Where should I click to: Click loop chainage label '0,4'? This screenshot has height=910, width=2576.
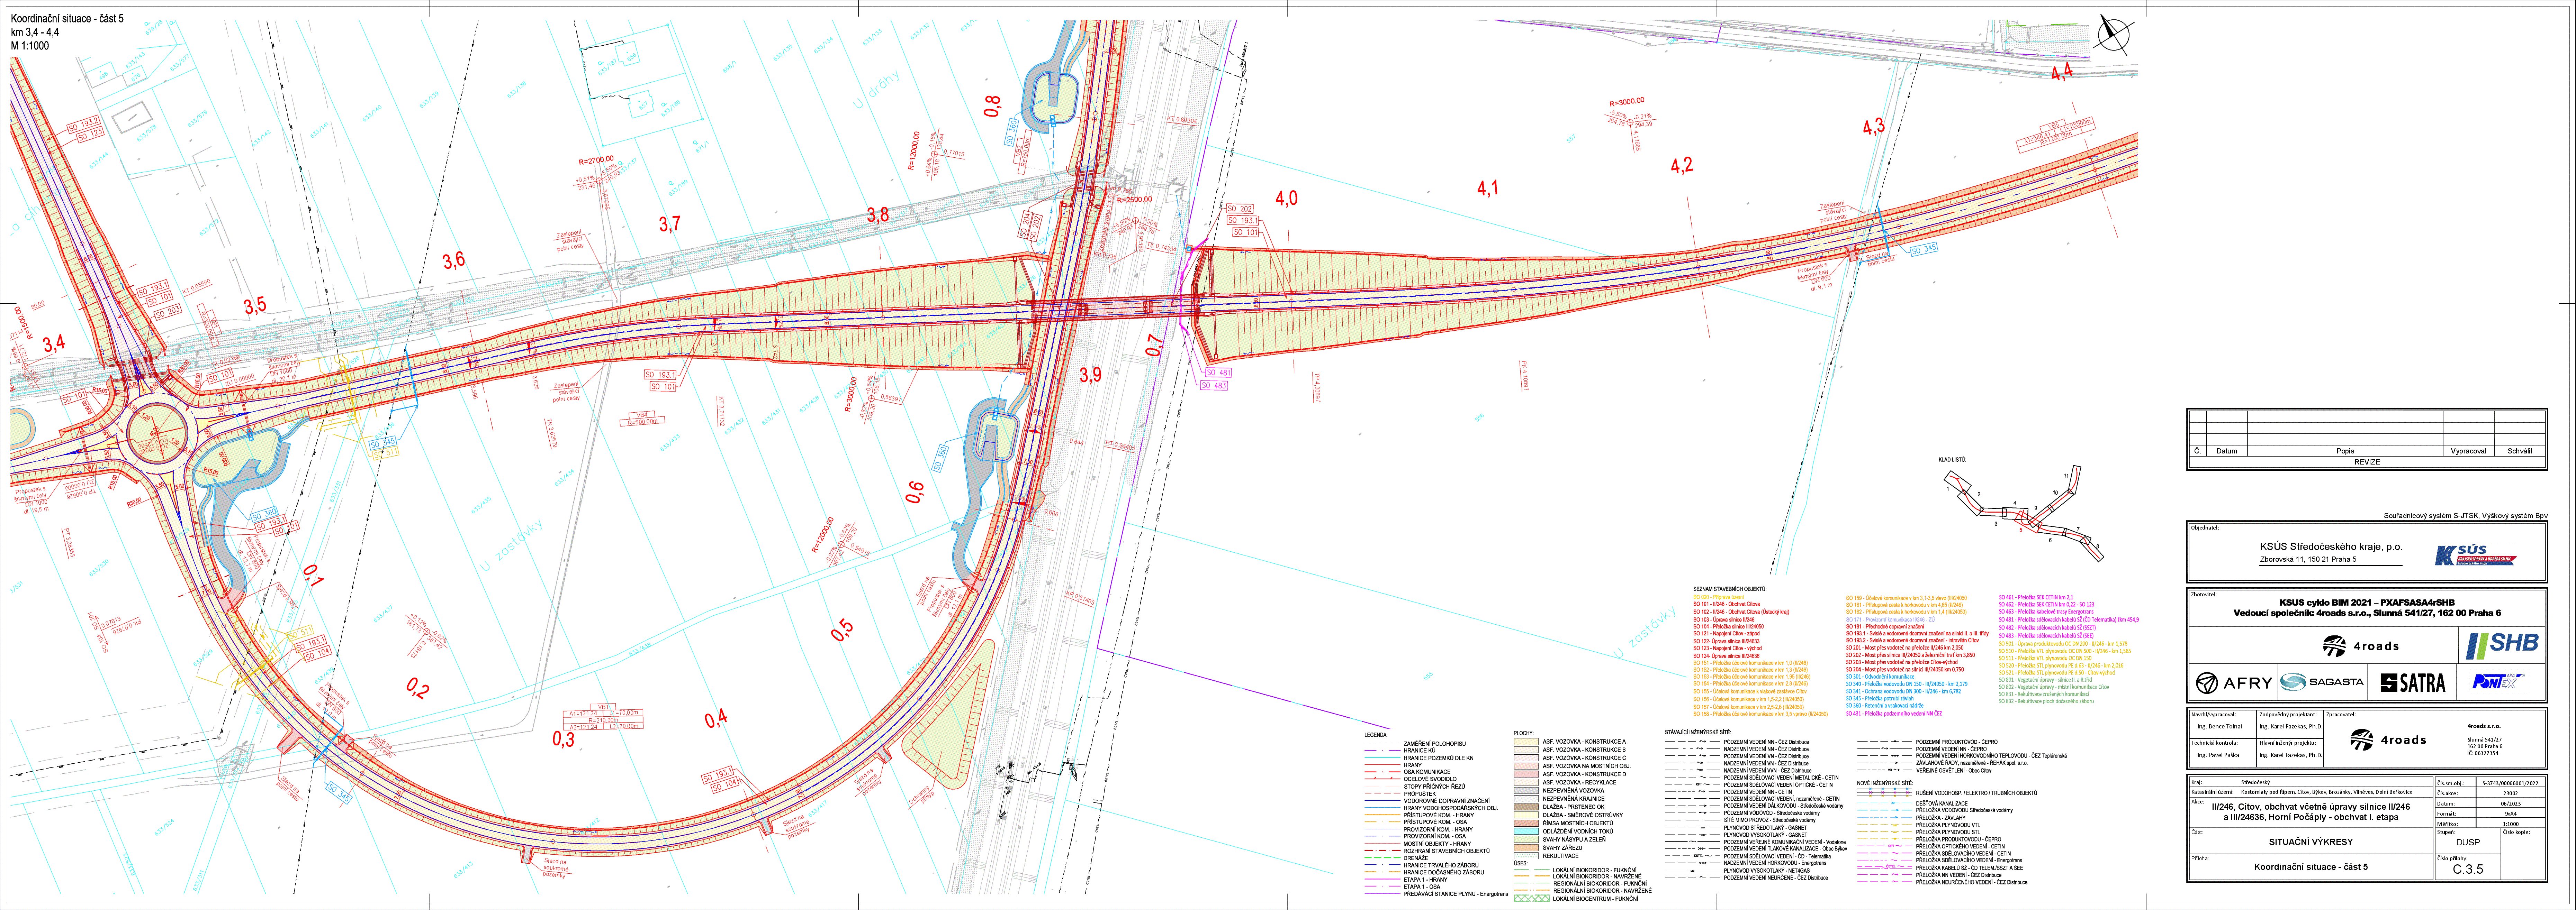716,717
